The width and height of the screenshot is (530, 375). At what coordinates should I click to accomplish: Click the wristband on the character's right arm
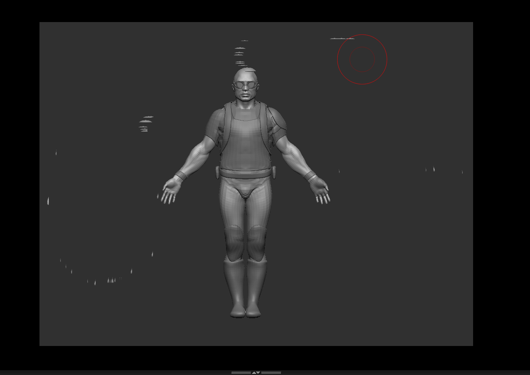point(180,176)
